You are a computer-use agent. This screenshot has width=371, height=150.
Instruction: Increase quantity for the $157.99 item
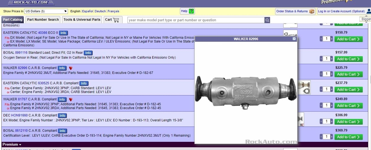[332, 59]
